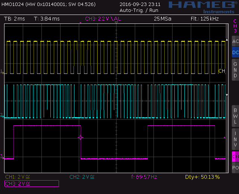The height and width of the screenshot is (194, 239).
Task: Click the Flt.: 125 kHz filter readout
Action: pos(205,19)
